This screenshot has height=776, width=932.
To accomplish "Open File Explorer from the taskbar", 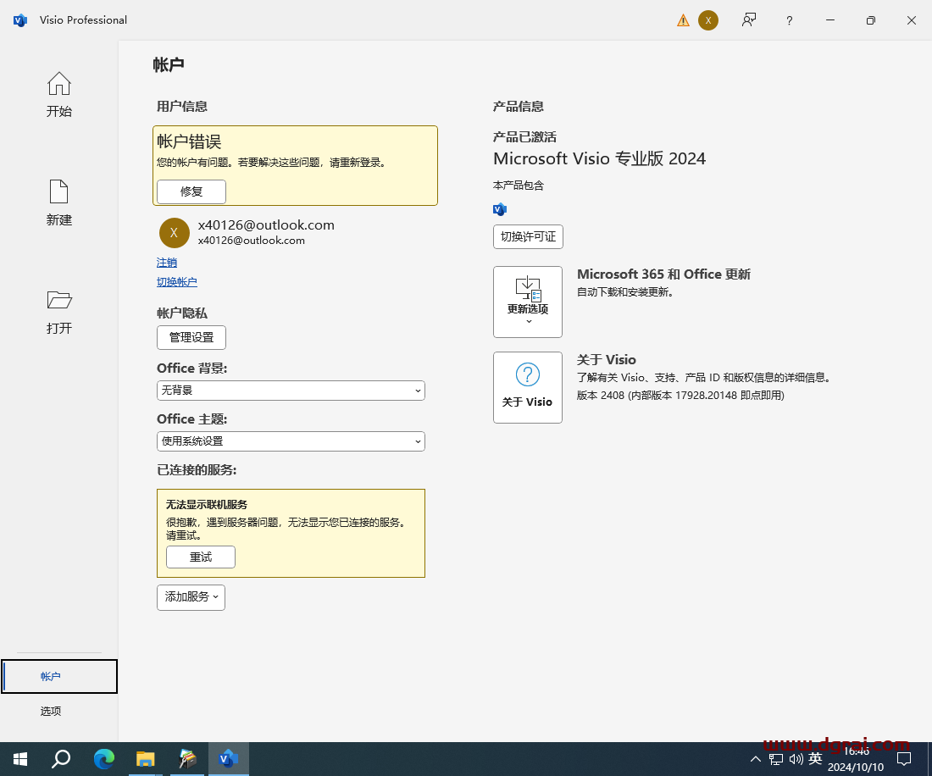I will (x=145, y=758).
